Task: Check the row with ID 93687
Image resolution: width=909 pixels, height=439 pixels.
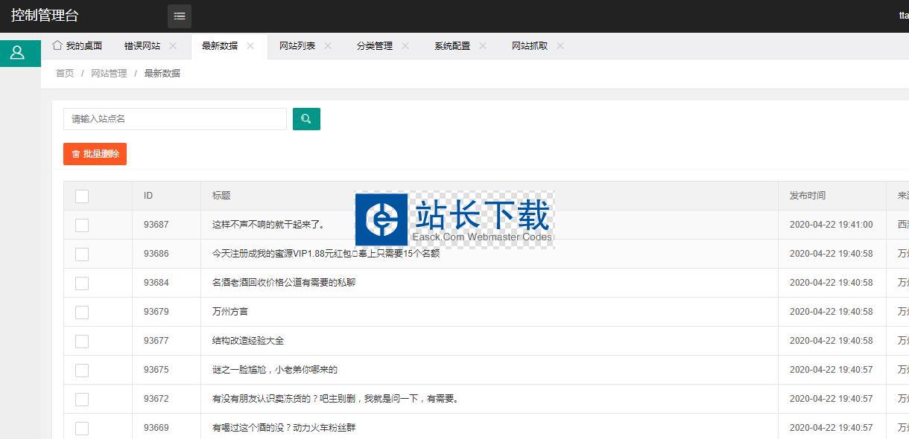Action: [x=82, y=225]
